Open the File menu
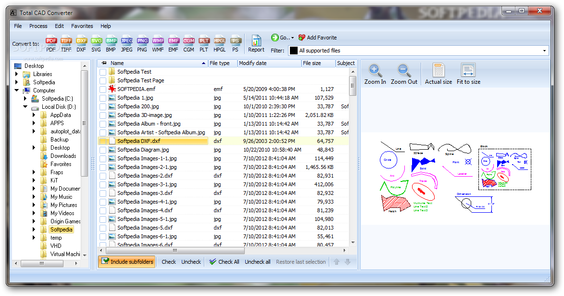This screenshot has height=296, width=564. point(18,26)
